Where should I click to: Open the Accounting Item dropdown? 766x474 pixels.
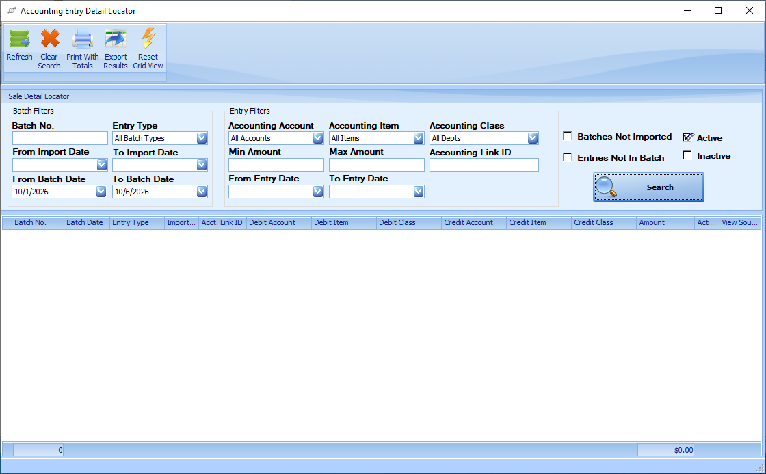[418, 138]
